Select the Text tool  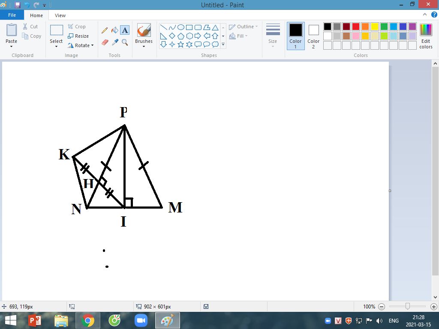(125, 30)
